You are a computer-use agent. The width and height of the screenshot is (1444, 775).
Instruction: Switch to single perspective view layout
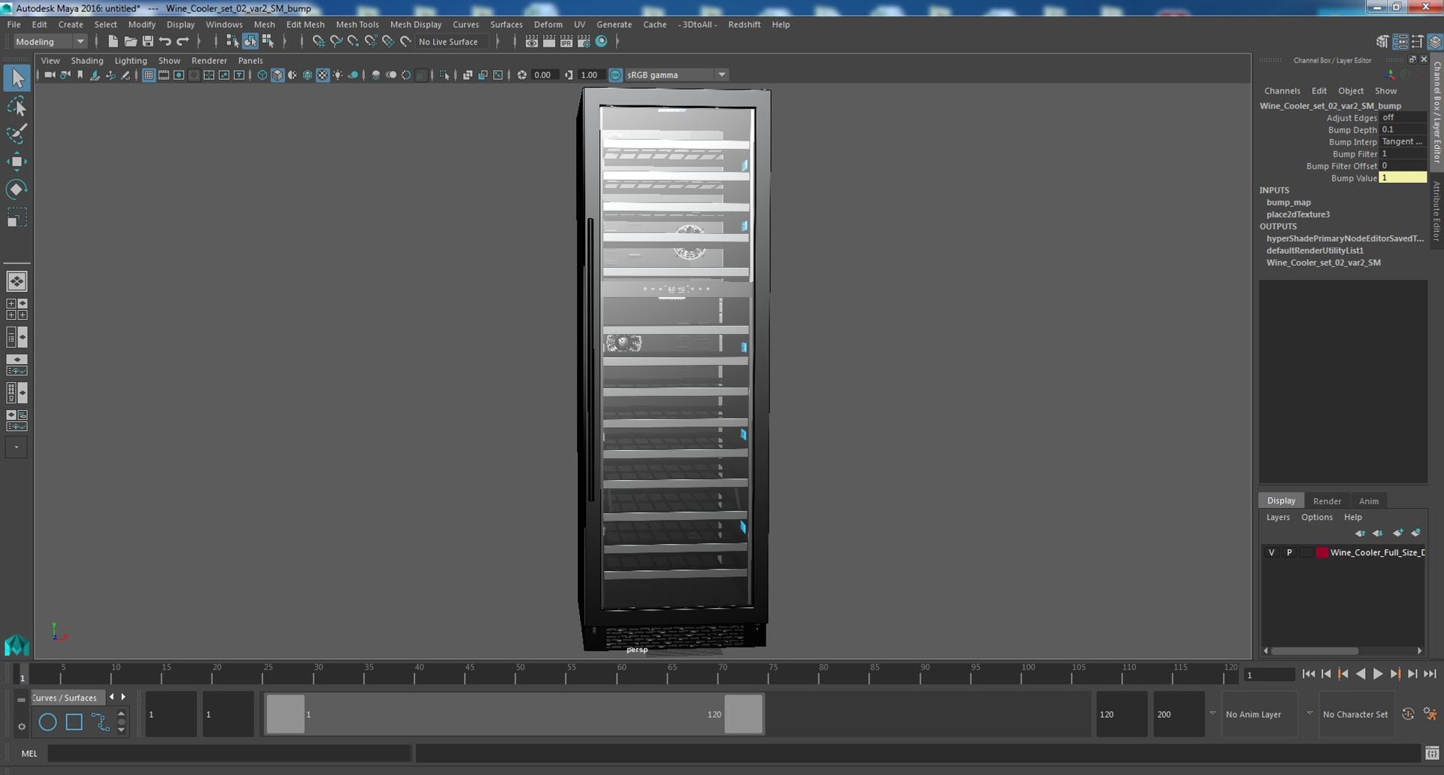click(17, 281)
